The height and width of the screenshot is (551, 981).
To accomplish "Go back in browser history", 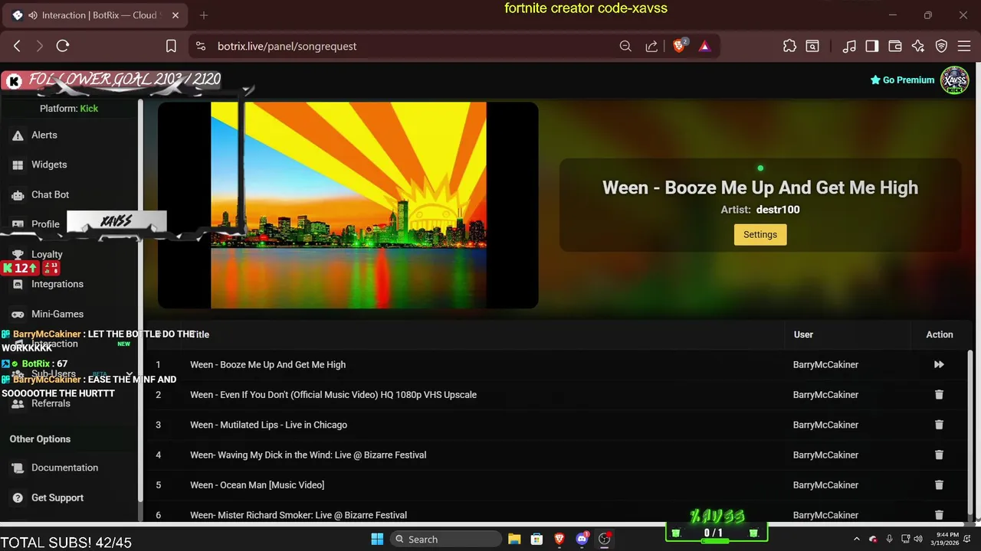I will pyautogui.click(x=17, y=46).
